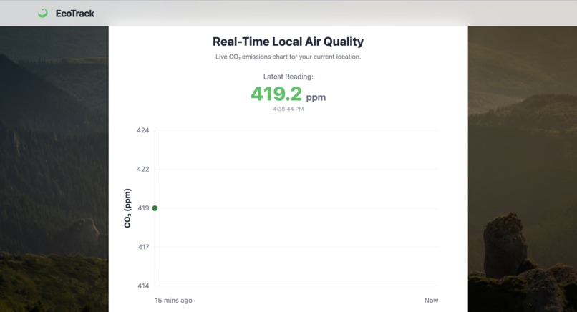Select the 419.2 reading value
This screenshot has width=577, height=312.
click(276, 94)
